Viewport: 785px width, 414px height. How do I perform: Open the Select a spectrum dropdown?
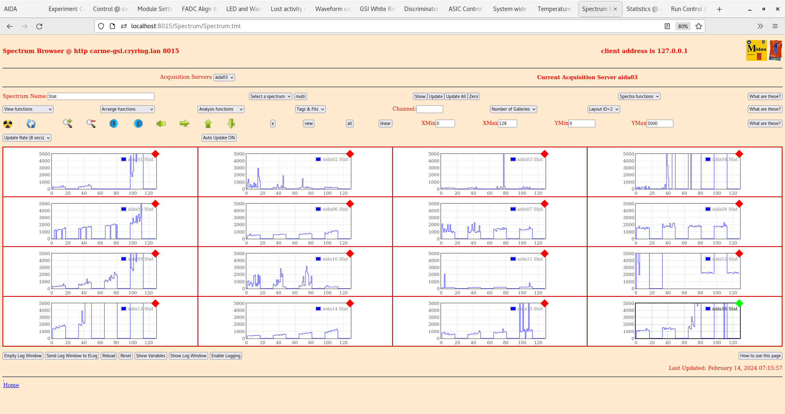[270, 96]
